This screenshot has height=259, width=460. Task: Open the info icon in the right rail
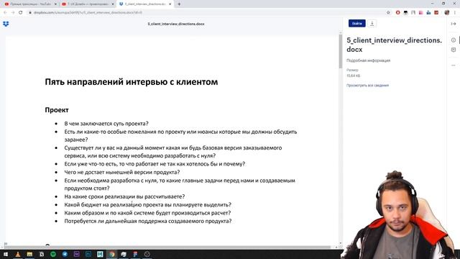pos(454,40)
